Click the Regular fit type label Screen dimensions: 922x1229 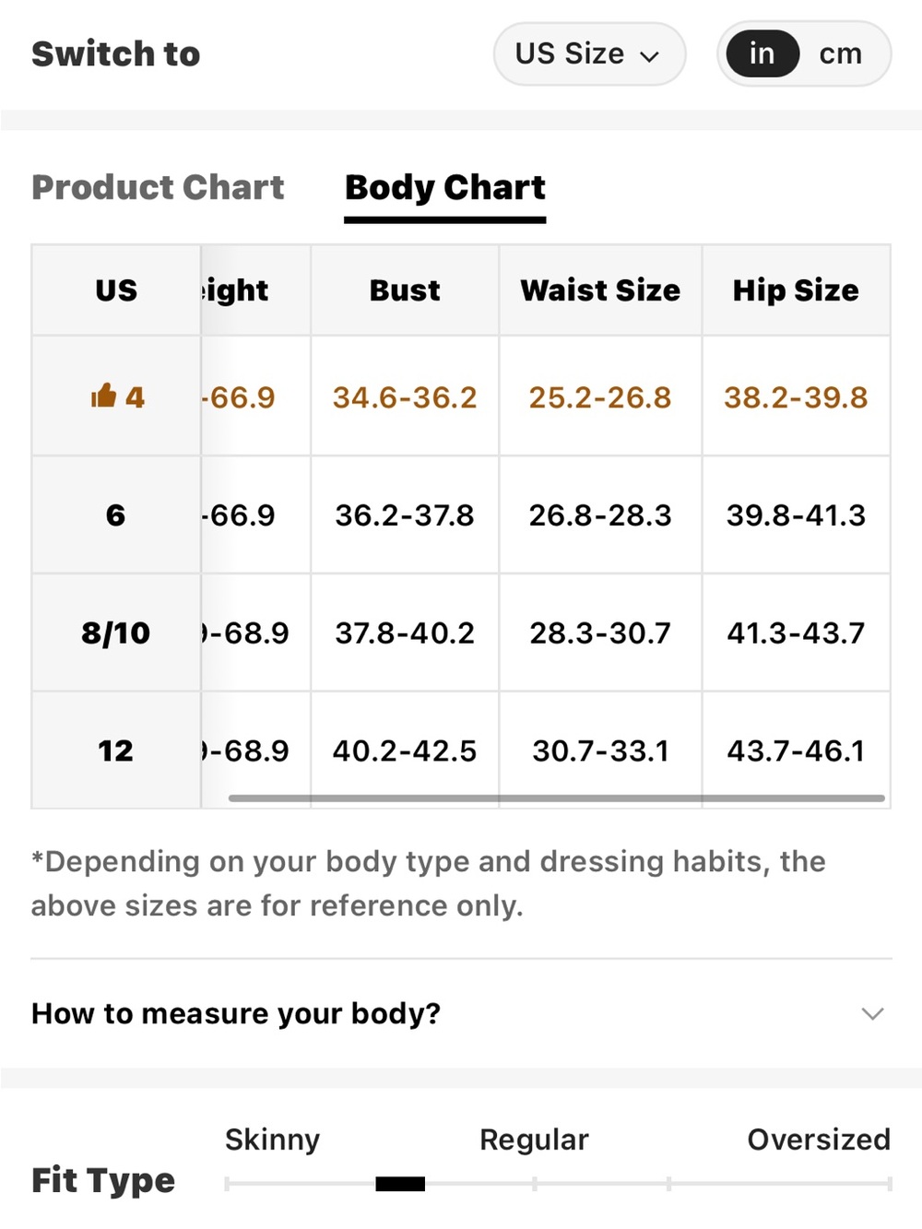coord(534,1140)
